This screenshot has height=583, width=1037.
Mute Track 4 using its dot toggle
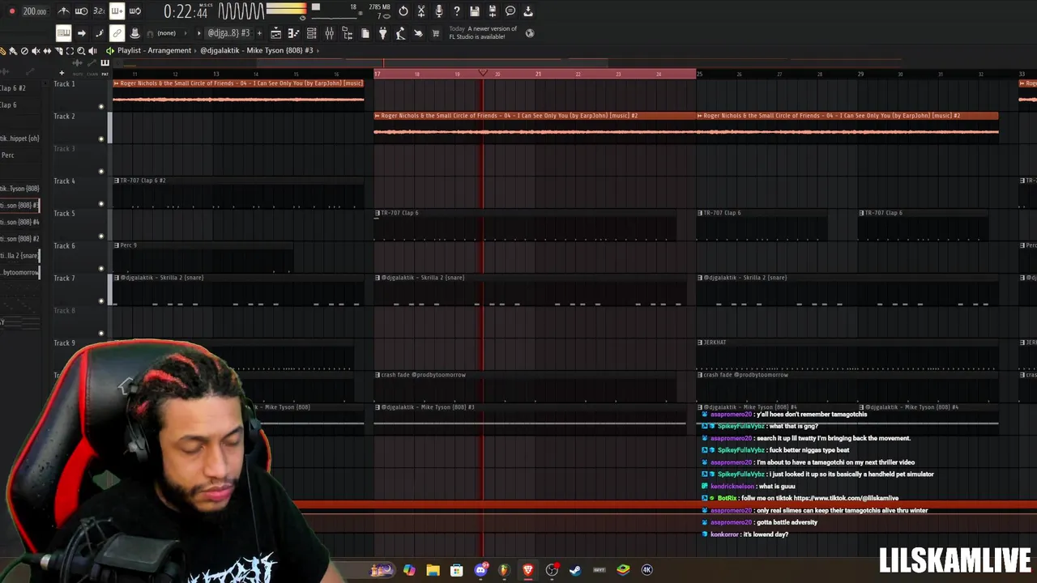pos(101,203)
